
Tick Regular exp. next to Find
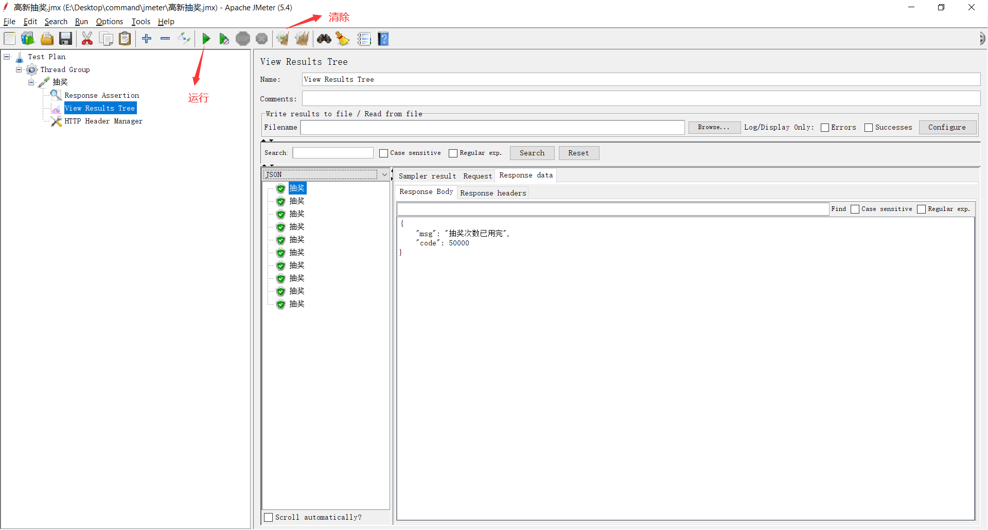[921, 209]
